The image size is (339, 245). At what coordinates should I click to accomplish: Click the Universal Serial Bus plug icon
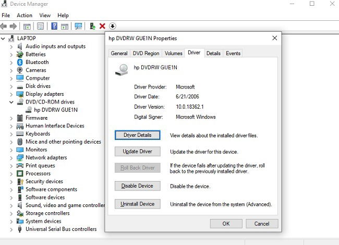[20, 229]
